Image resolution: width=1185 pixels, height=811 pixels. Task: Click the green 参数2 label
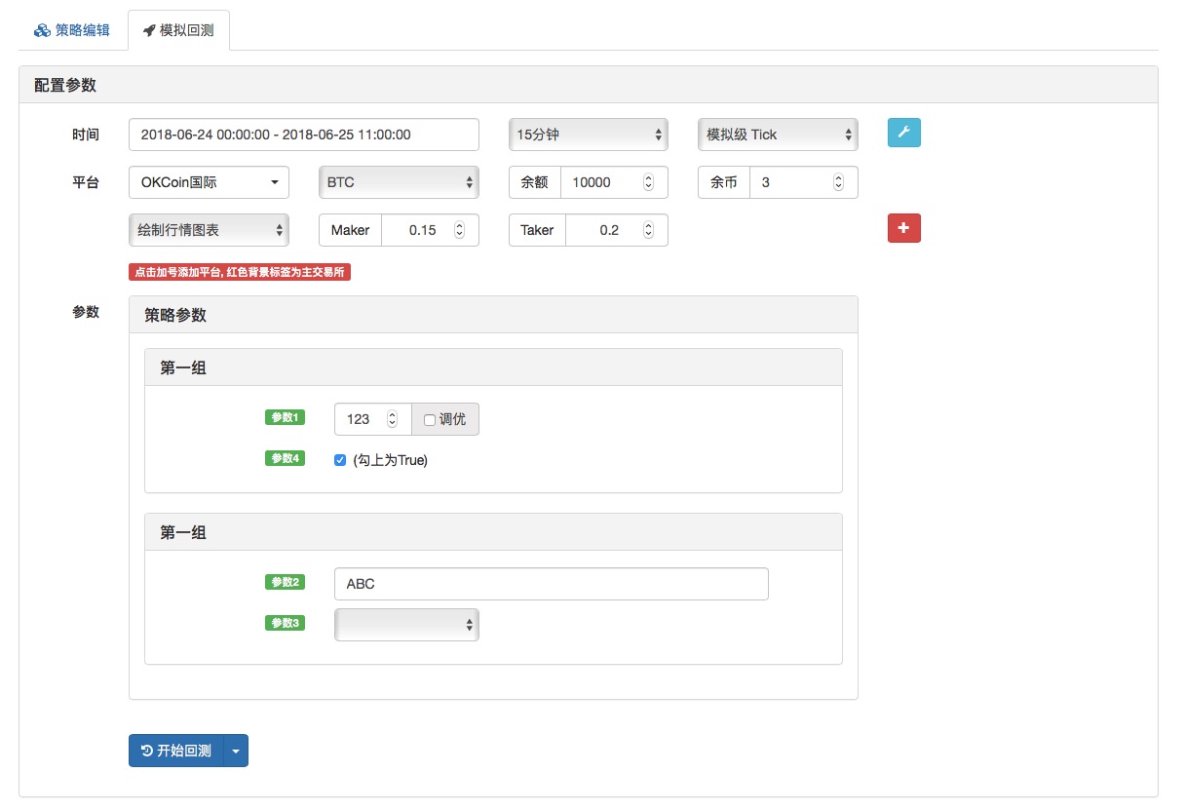(286, 582)
